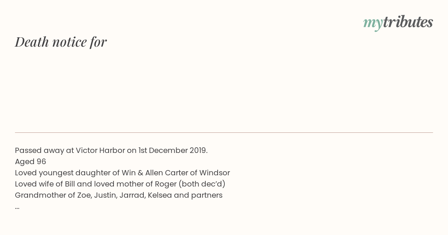Image resolution: width=448 pixels, height=235 pixels.
Task: Click the trailing ellipsis to read more
Action: click(17, 207)
